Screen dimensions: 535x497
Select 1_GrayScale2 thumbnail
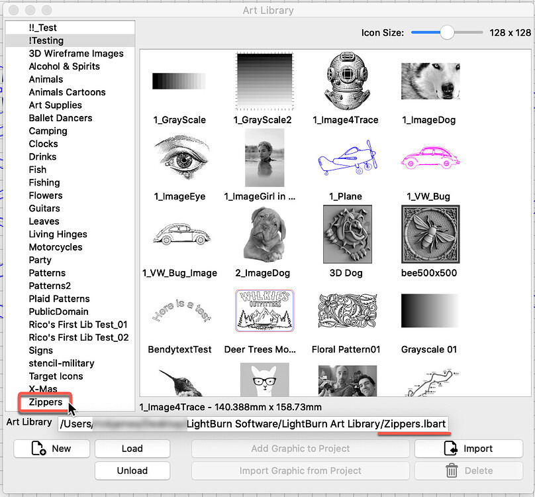point(264,82)
